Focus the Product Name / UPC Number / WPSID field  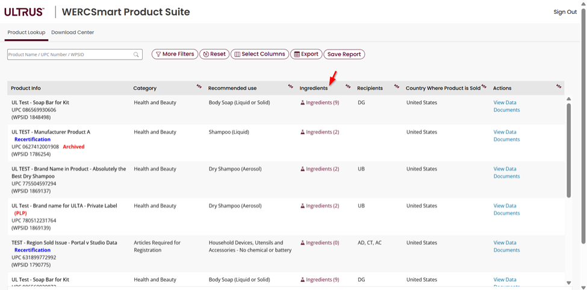[75, 54]
